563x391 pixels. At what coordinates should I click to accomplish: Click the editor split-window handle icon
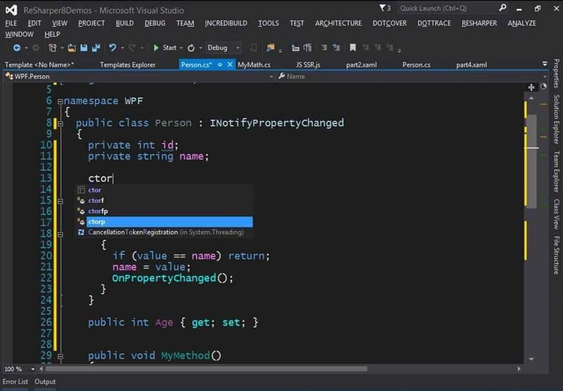pos(532,87)
